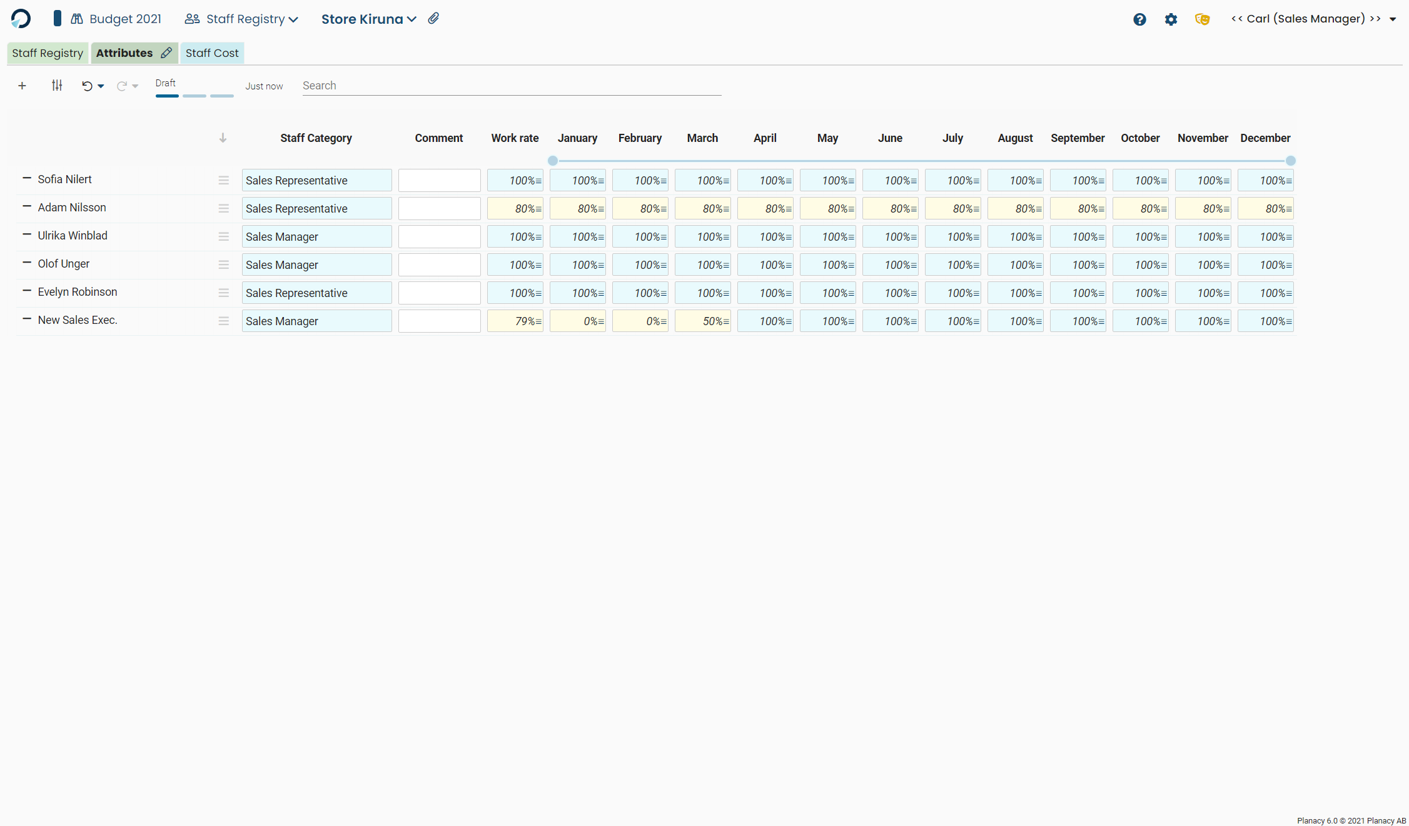The width and height of the screenshot is (1409, 826).
Task: Collapse the Sofia Nilert row
Action: tap(27, 178)
